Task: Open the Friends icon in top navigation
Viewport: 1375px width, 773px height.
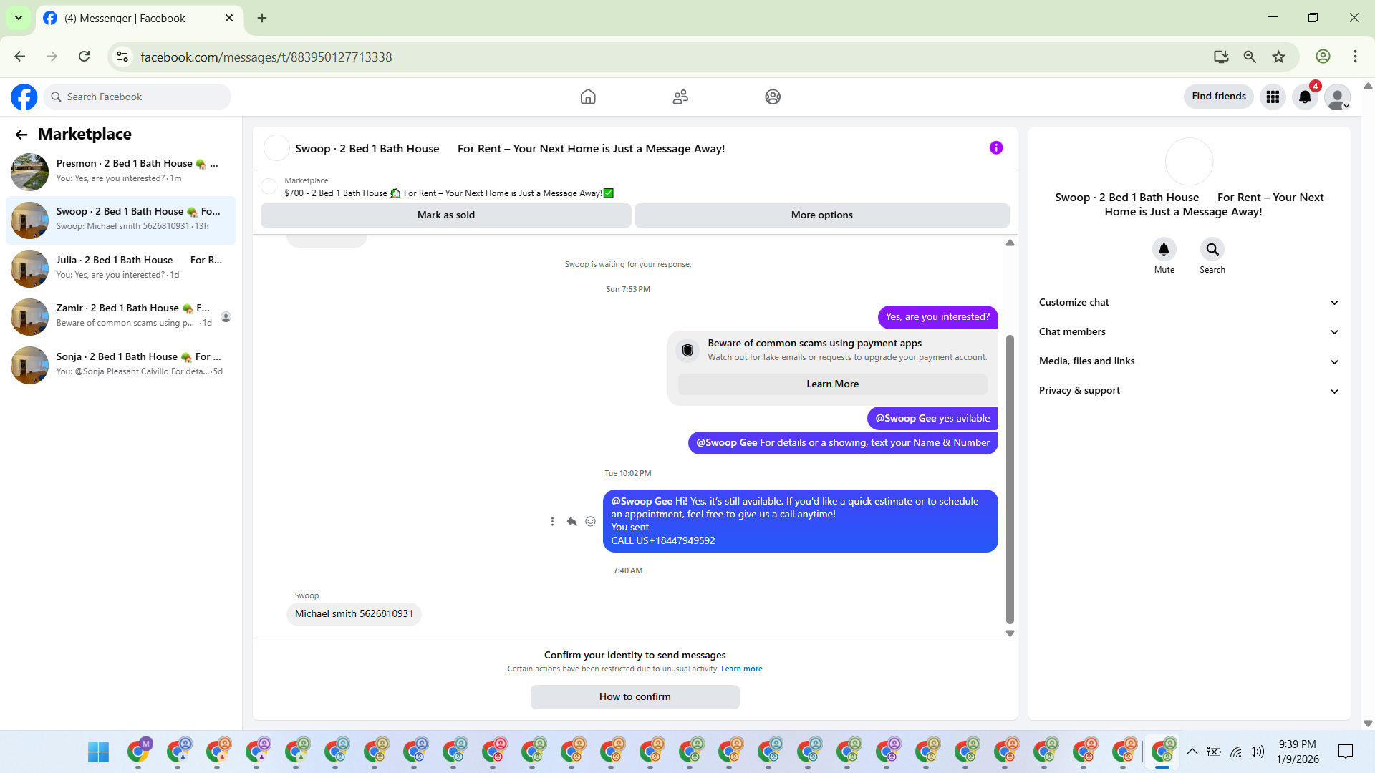Action: [x=680, y=97]
